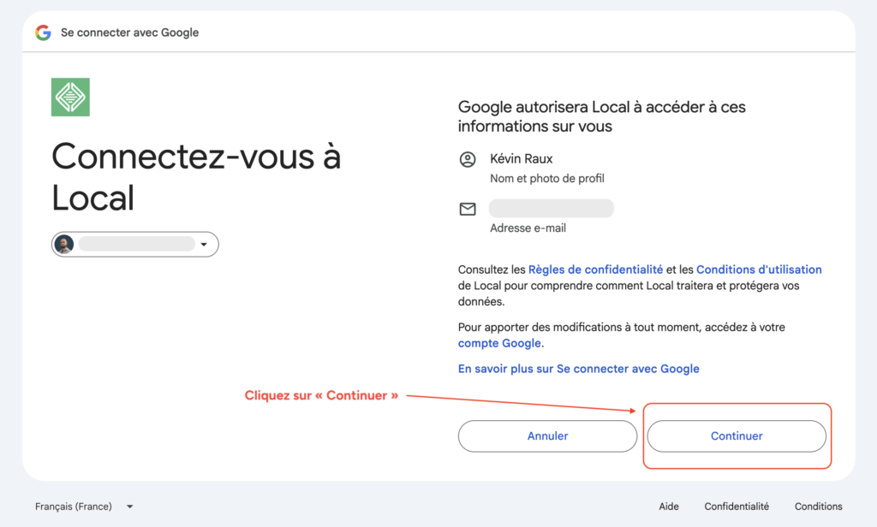Click the 'Nom et photo de profil' text
This screenshot has width=877, height=527.
[547, 178]
